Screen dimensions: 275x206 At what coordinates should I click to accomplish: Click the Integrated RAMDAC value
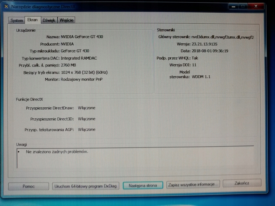tap(79, 58)
